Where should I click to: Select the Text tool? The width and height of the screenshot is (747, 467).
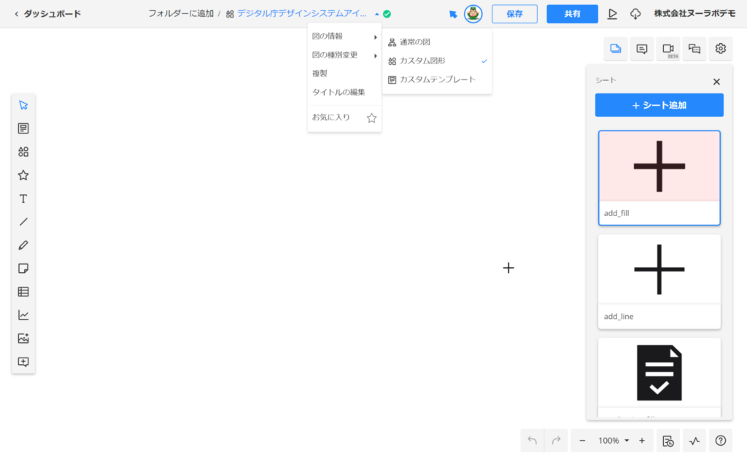point(23,198)
